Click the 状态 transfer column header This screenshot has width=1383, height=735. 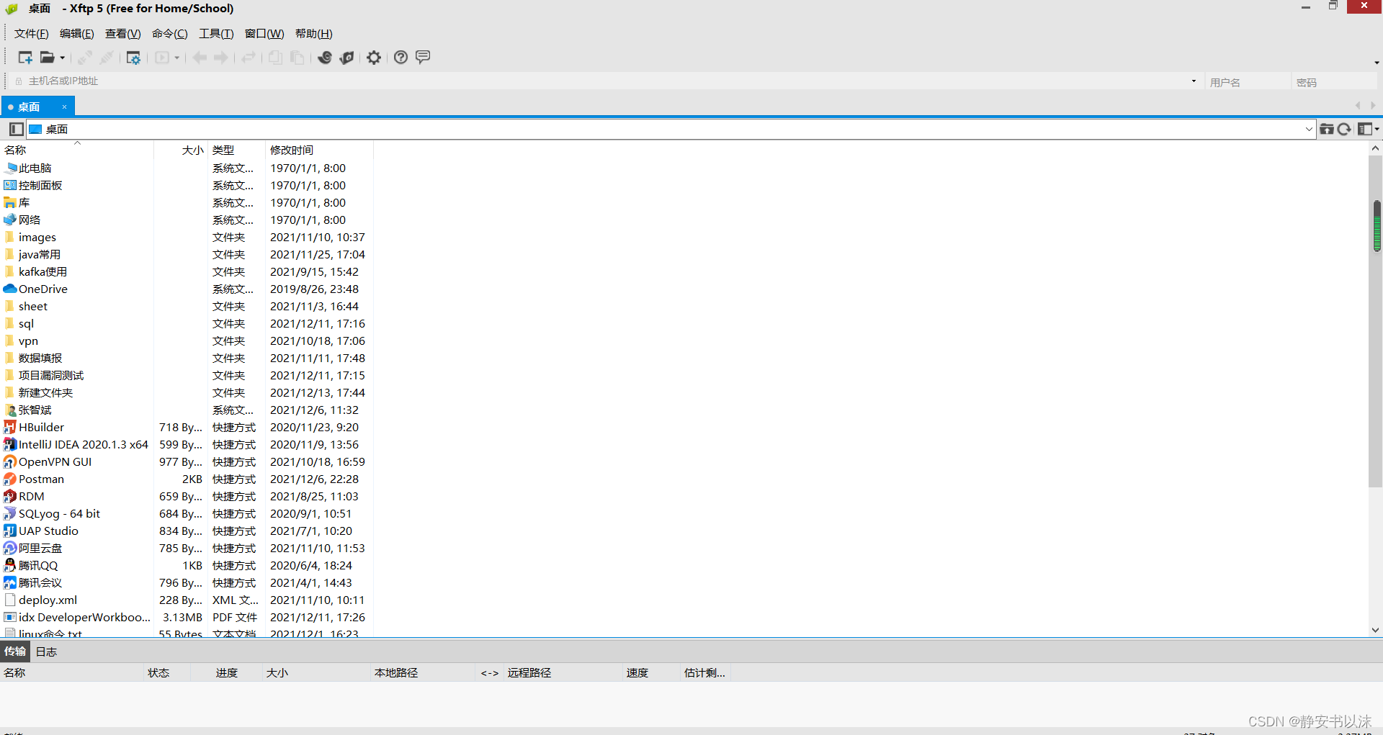coord(167,673)
